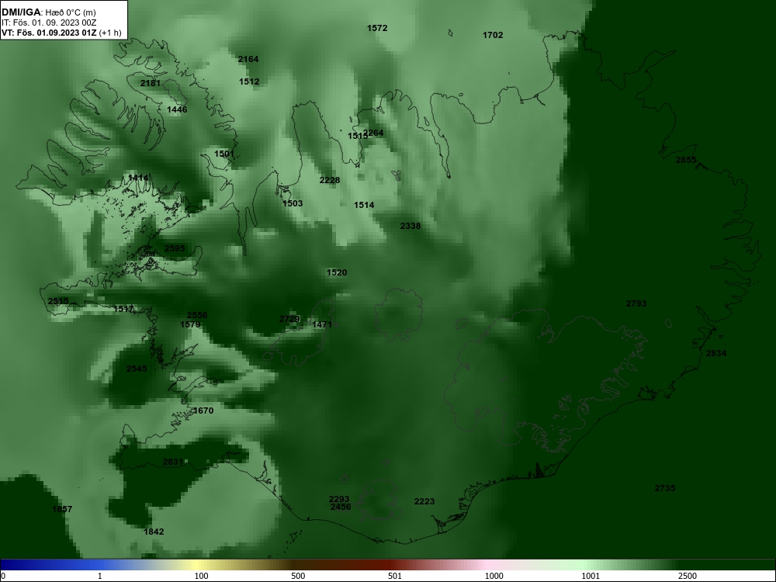Select the legend label 500
Viewport: 776px width, 582px height.
(298, 576)
